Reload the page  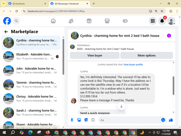tap(17, 11)
